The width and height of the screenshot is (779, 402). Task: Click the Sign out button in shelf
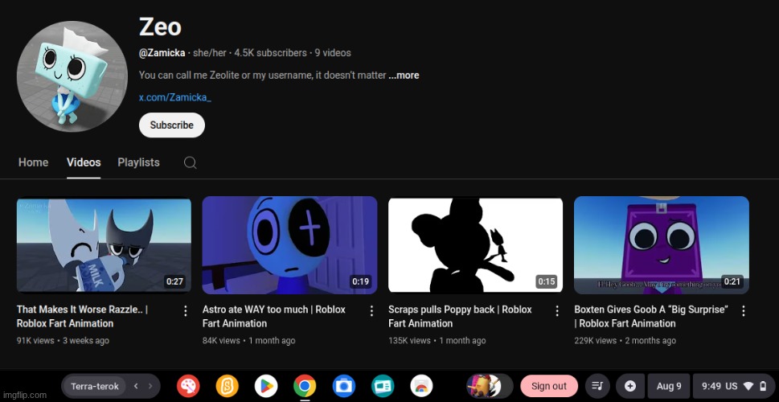tap(549, 386)
